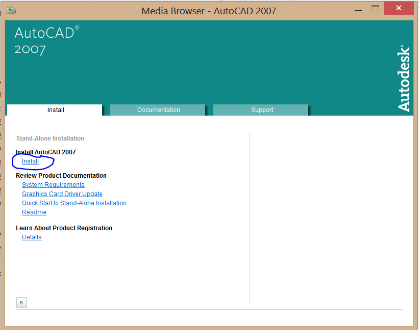Click the Media Browser title bar app icon
420x330 pixels.
point(11,11)
